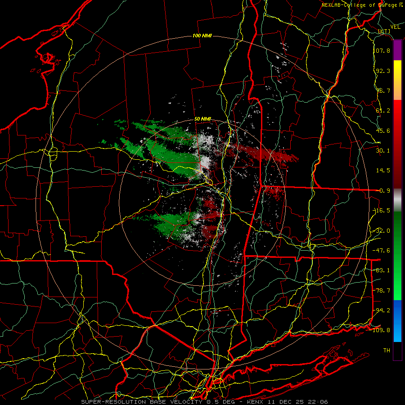
Task: Click the -78.7 velocity scale value
Action: 382,291
